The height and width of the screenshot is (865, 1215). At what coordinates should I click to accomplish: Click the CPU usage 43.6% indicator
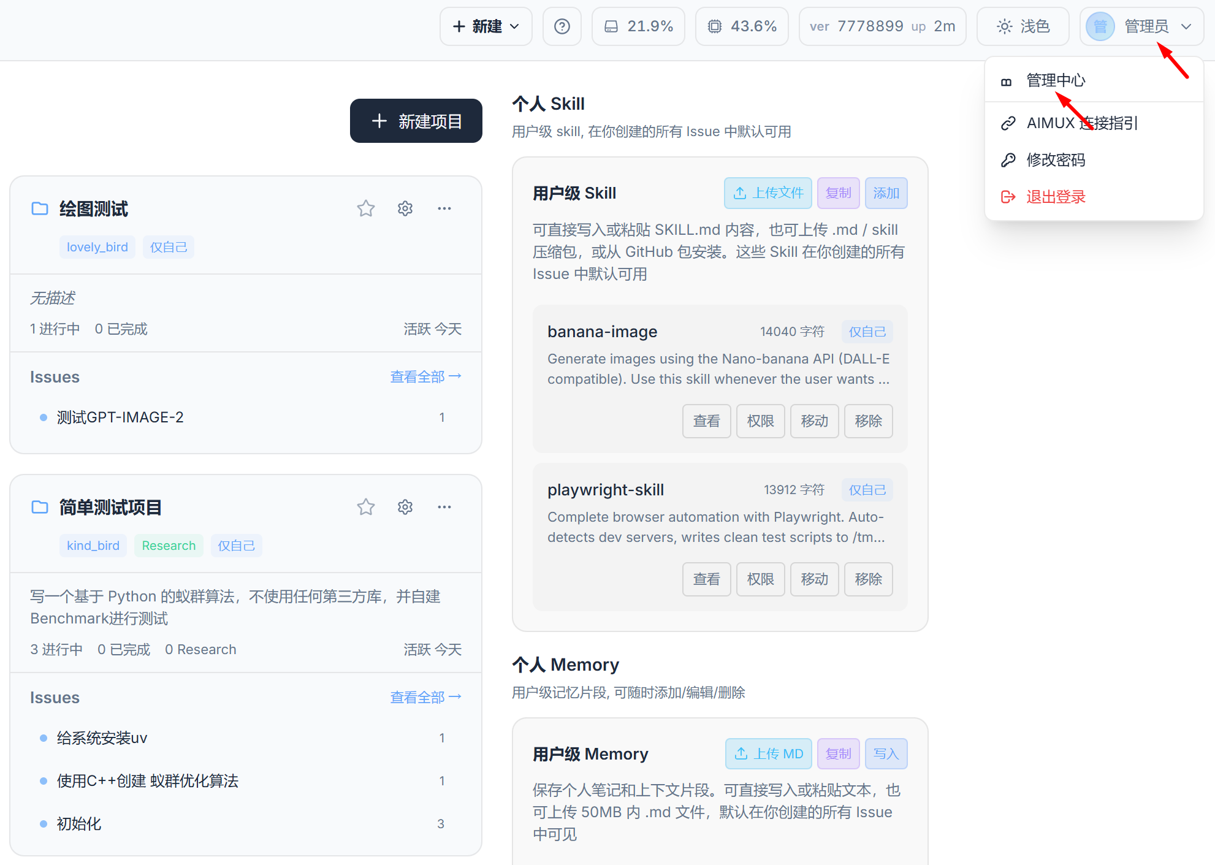click(742, 26)
